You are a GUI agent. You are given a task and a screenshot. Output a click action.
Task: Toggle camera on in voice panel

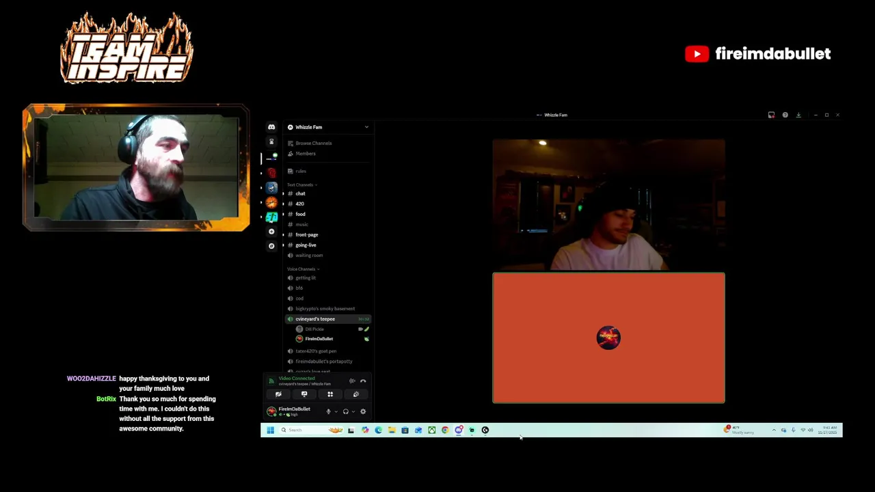(x=278, y=394)
